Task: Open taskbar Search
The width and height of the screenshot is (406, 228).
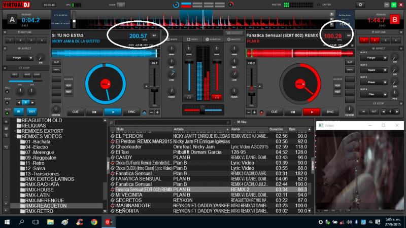Action: coord(21,222)
